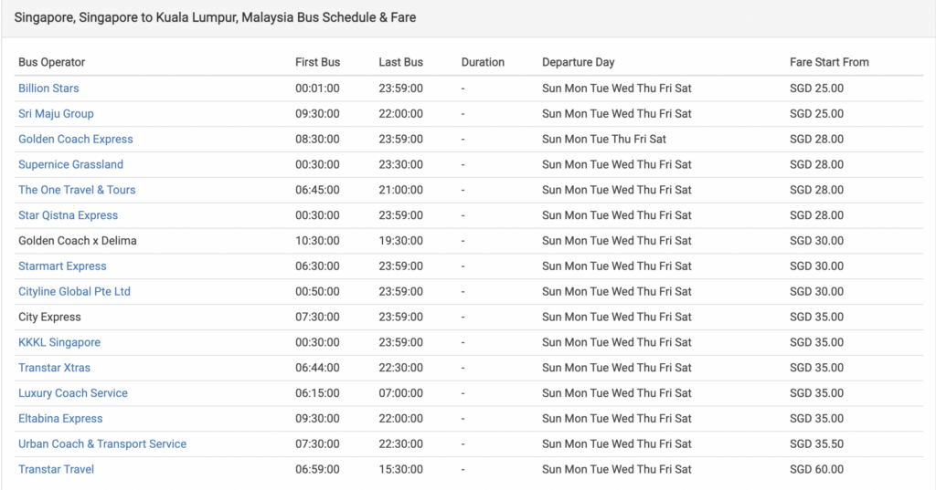Viewport: 936px width, 490px height.
Task: Select Luxury Coach Service link
Action: [x=73, y=393]
